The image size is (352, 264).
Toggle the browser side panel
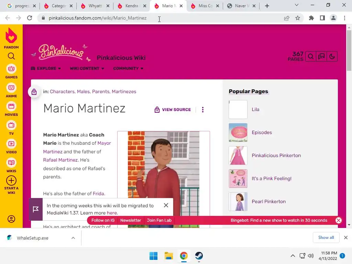(x=322, y=18)
